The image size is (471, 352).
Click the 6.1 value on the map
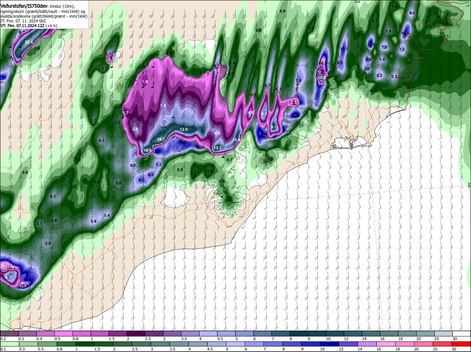(x=279, y=89)
